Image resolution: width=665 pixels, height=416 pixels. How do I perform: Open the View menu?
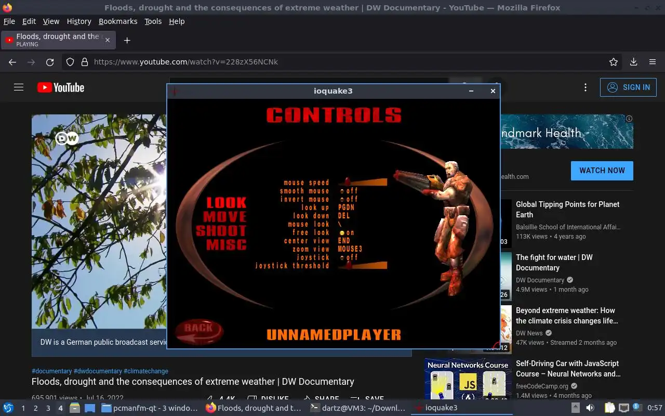click(x=51, y=21)
